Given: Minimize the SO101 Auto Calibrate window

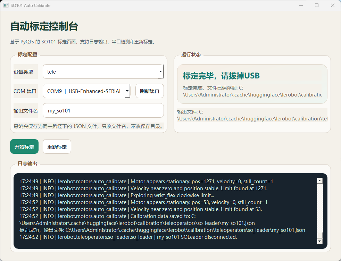Looking at the screenshot, I should click(x=301, y=5).
